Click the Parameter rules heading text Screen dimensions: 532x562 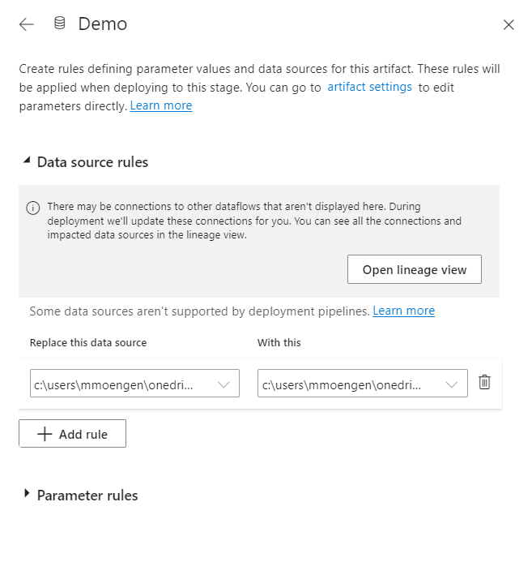(87, 495)
